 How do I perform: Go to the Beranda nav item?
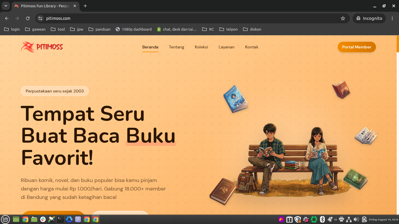tap(150, 47)
